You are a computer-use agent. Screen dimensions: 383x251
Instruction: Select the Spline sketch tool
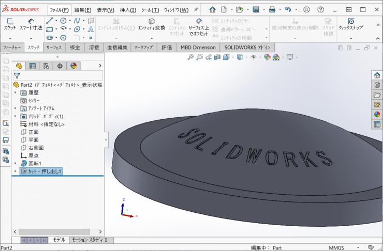[77, 21]
